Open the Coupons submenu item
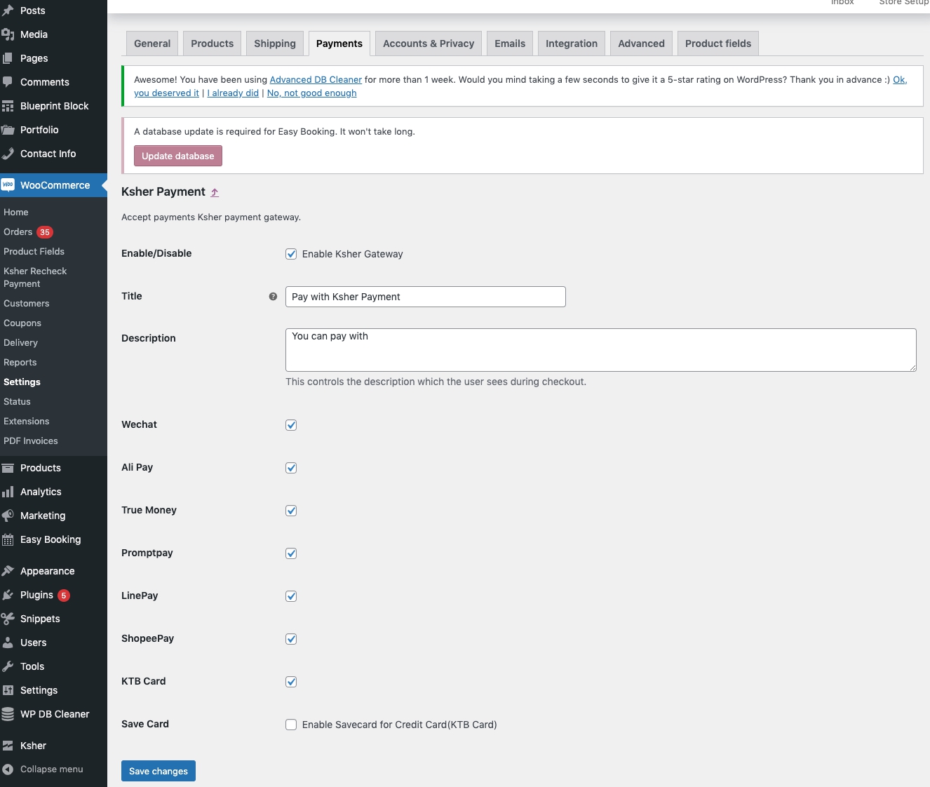930x787 pixels. point(22,323)
